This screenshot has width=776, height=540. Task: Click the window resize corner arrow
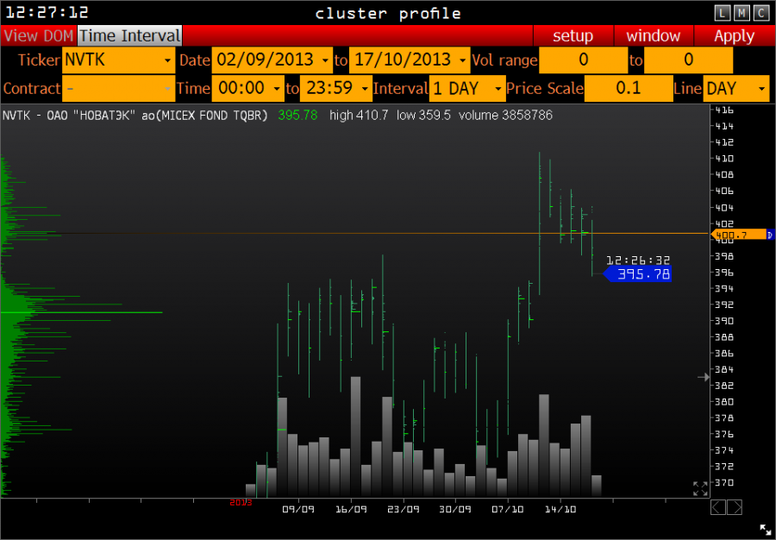765,530
